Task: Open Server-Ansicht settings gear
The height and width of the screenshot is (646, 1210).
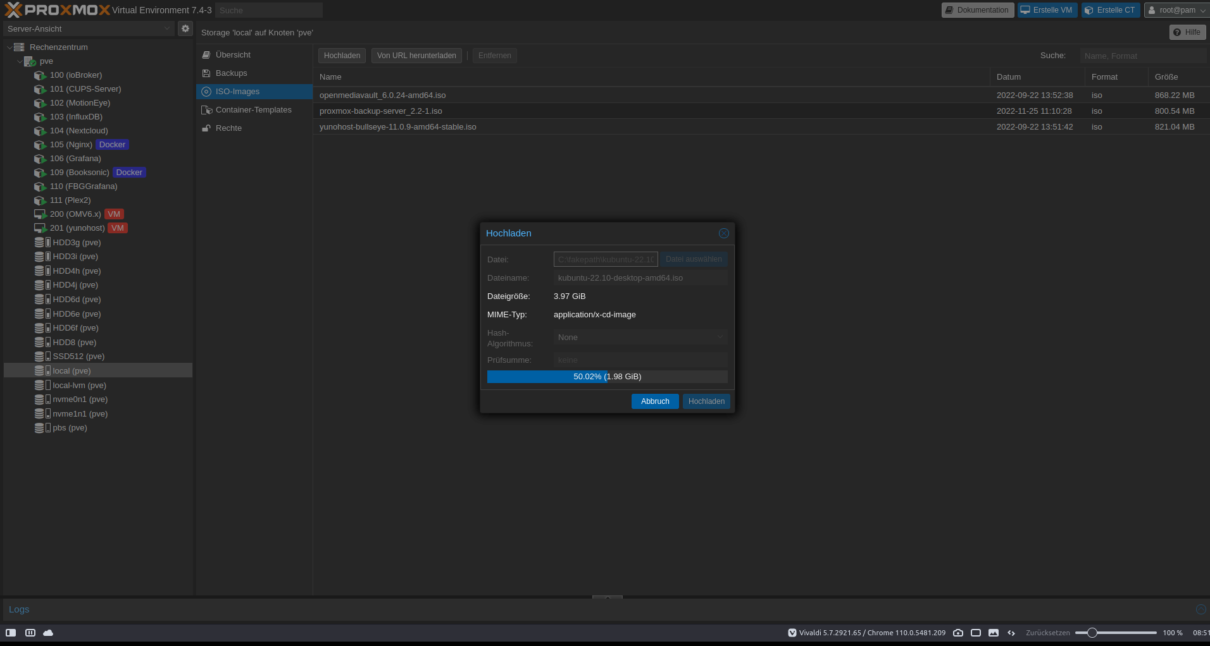Action: click(185, 28)
